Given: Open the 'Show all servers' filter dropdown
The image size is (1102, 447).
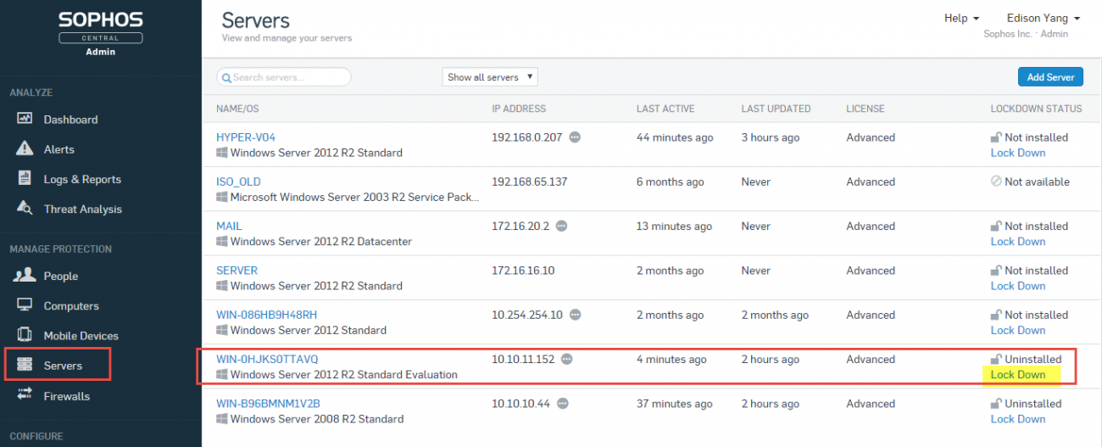Looking at the screenshot, I should click(x=490, y=77).
